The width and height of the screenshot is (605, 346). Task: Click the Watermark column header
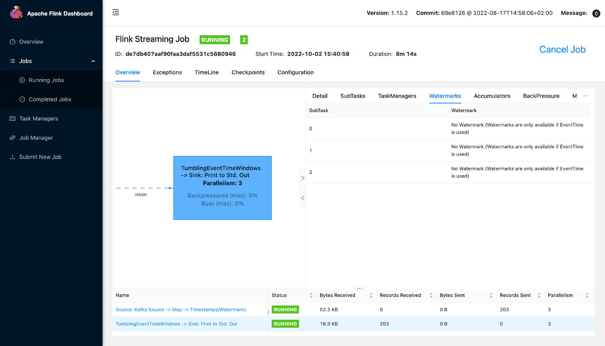[x=519, y=111]
